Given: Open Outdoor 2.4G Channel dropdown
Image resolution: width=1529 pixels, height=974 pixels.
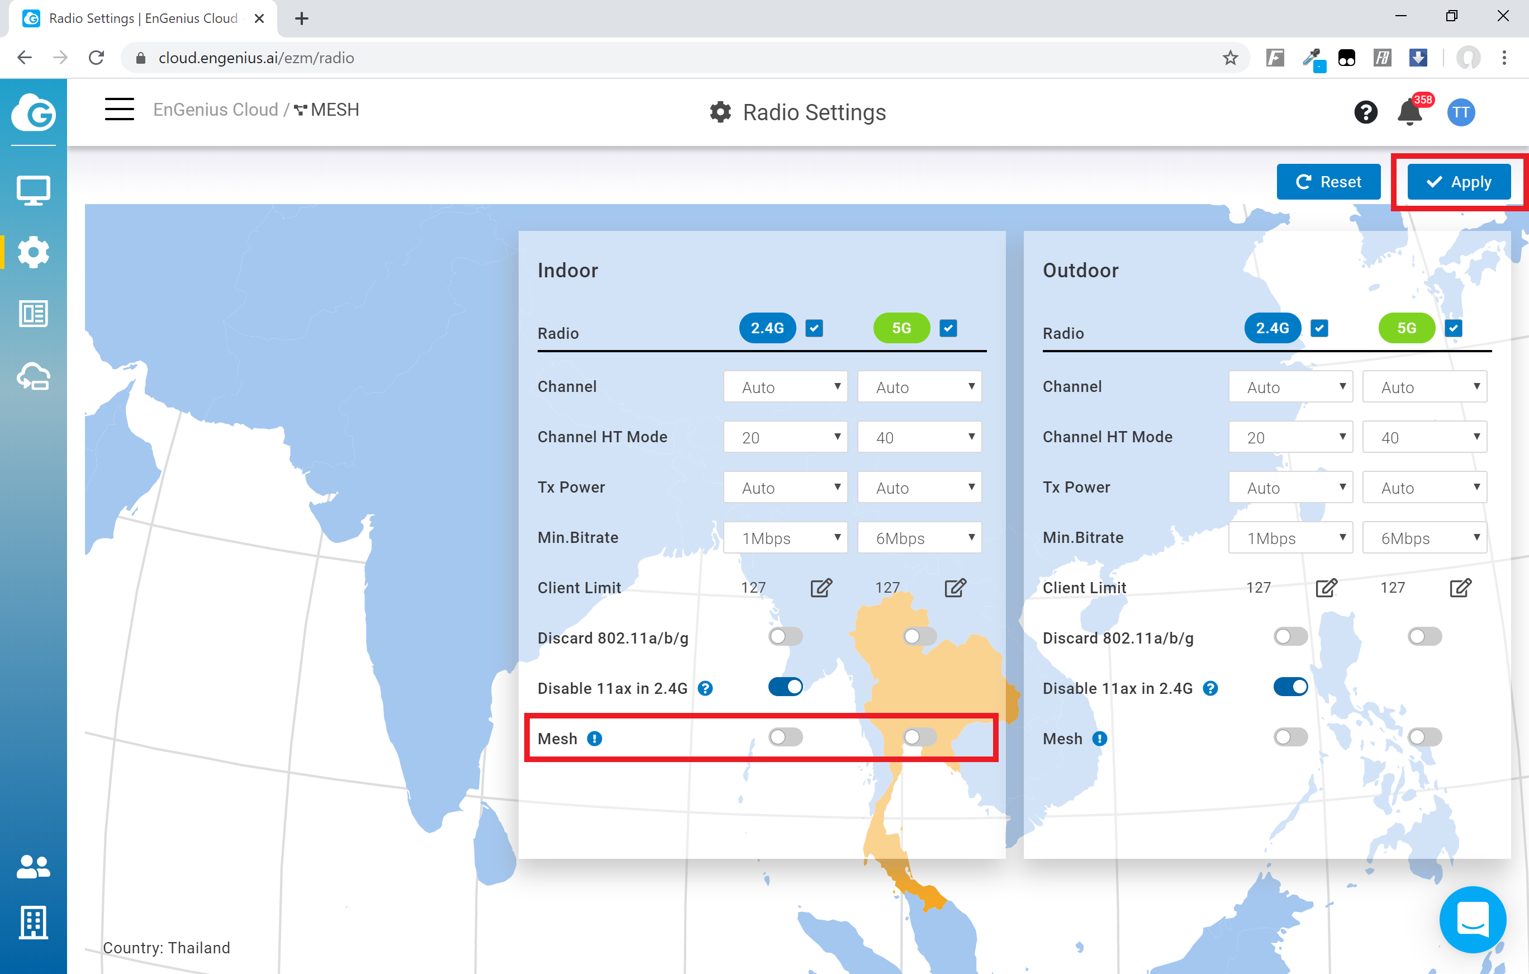Looking at the screenshot, I should click(1290, 386).
